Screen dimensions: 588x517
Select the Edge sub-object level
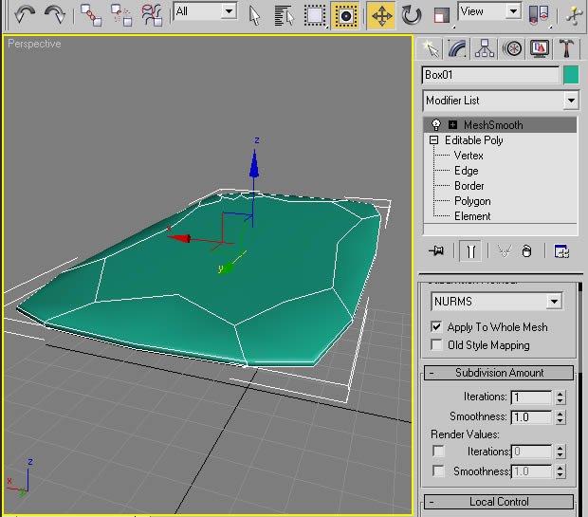[x=466, y=171]
